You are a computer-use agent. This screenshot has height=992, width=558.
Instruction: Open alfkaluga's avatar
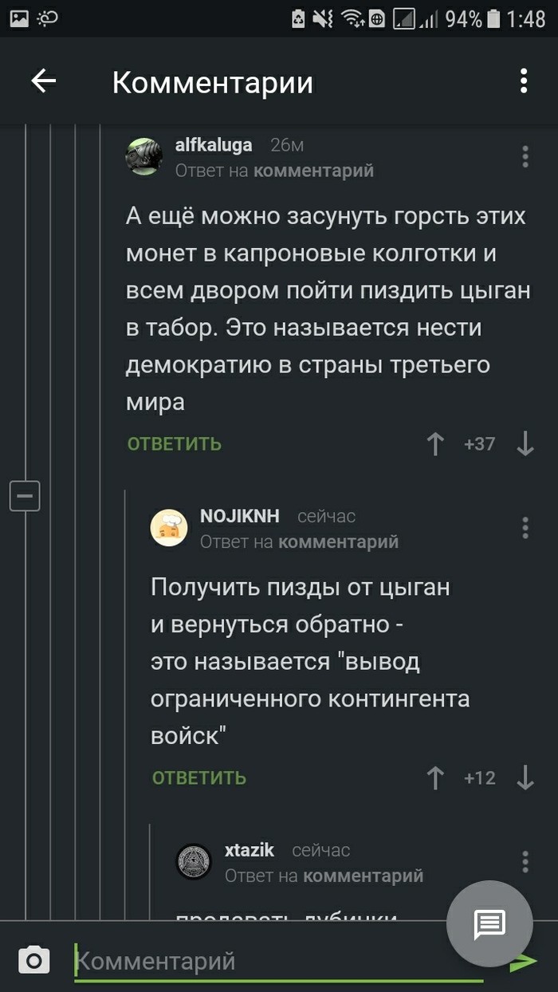(x=144, y=155)
